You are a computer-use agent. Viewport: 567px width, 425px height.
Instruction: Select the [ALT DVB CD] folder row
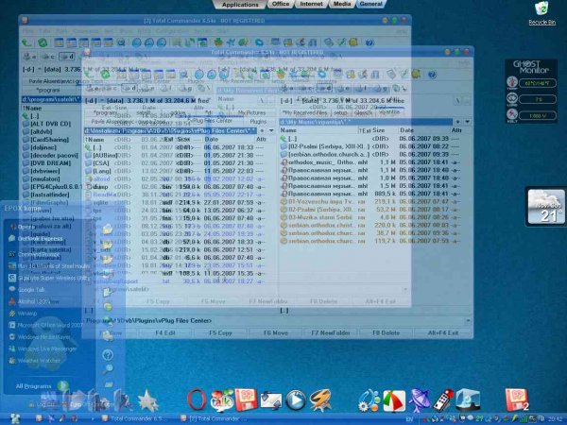(51, 124)
